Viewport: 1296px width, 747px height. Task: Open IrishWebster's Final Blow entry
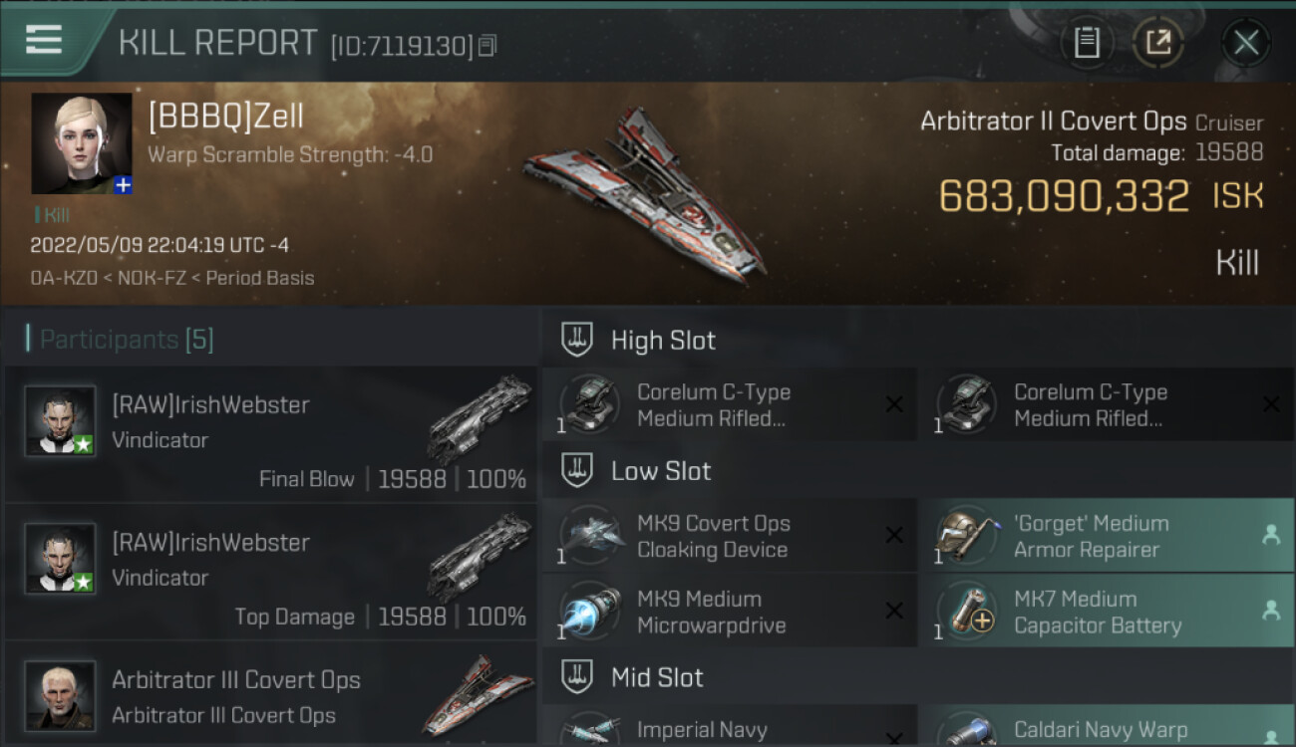[271, 434]
